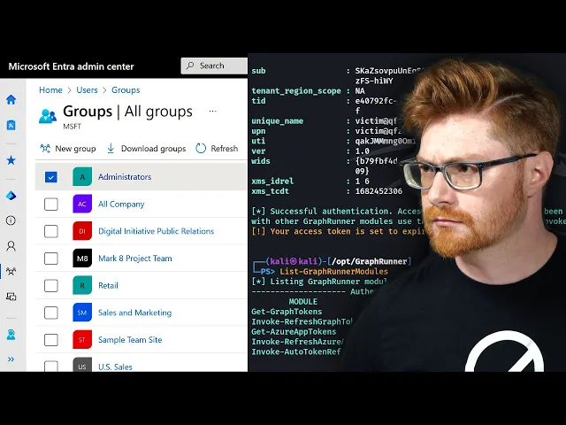Open the clipboard icon below Home
The width and height of the screenshot is (566, 425).
pos(11,125)
